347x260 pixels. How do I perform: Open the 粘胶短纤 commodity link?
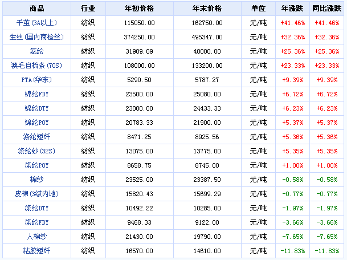(x=35, y=250)
